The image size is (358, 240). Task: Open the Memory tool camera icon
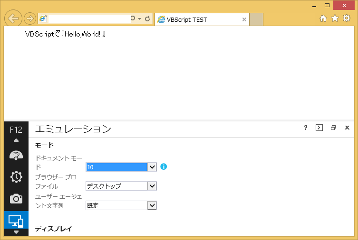16,199
